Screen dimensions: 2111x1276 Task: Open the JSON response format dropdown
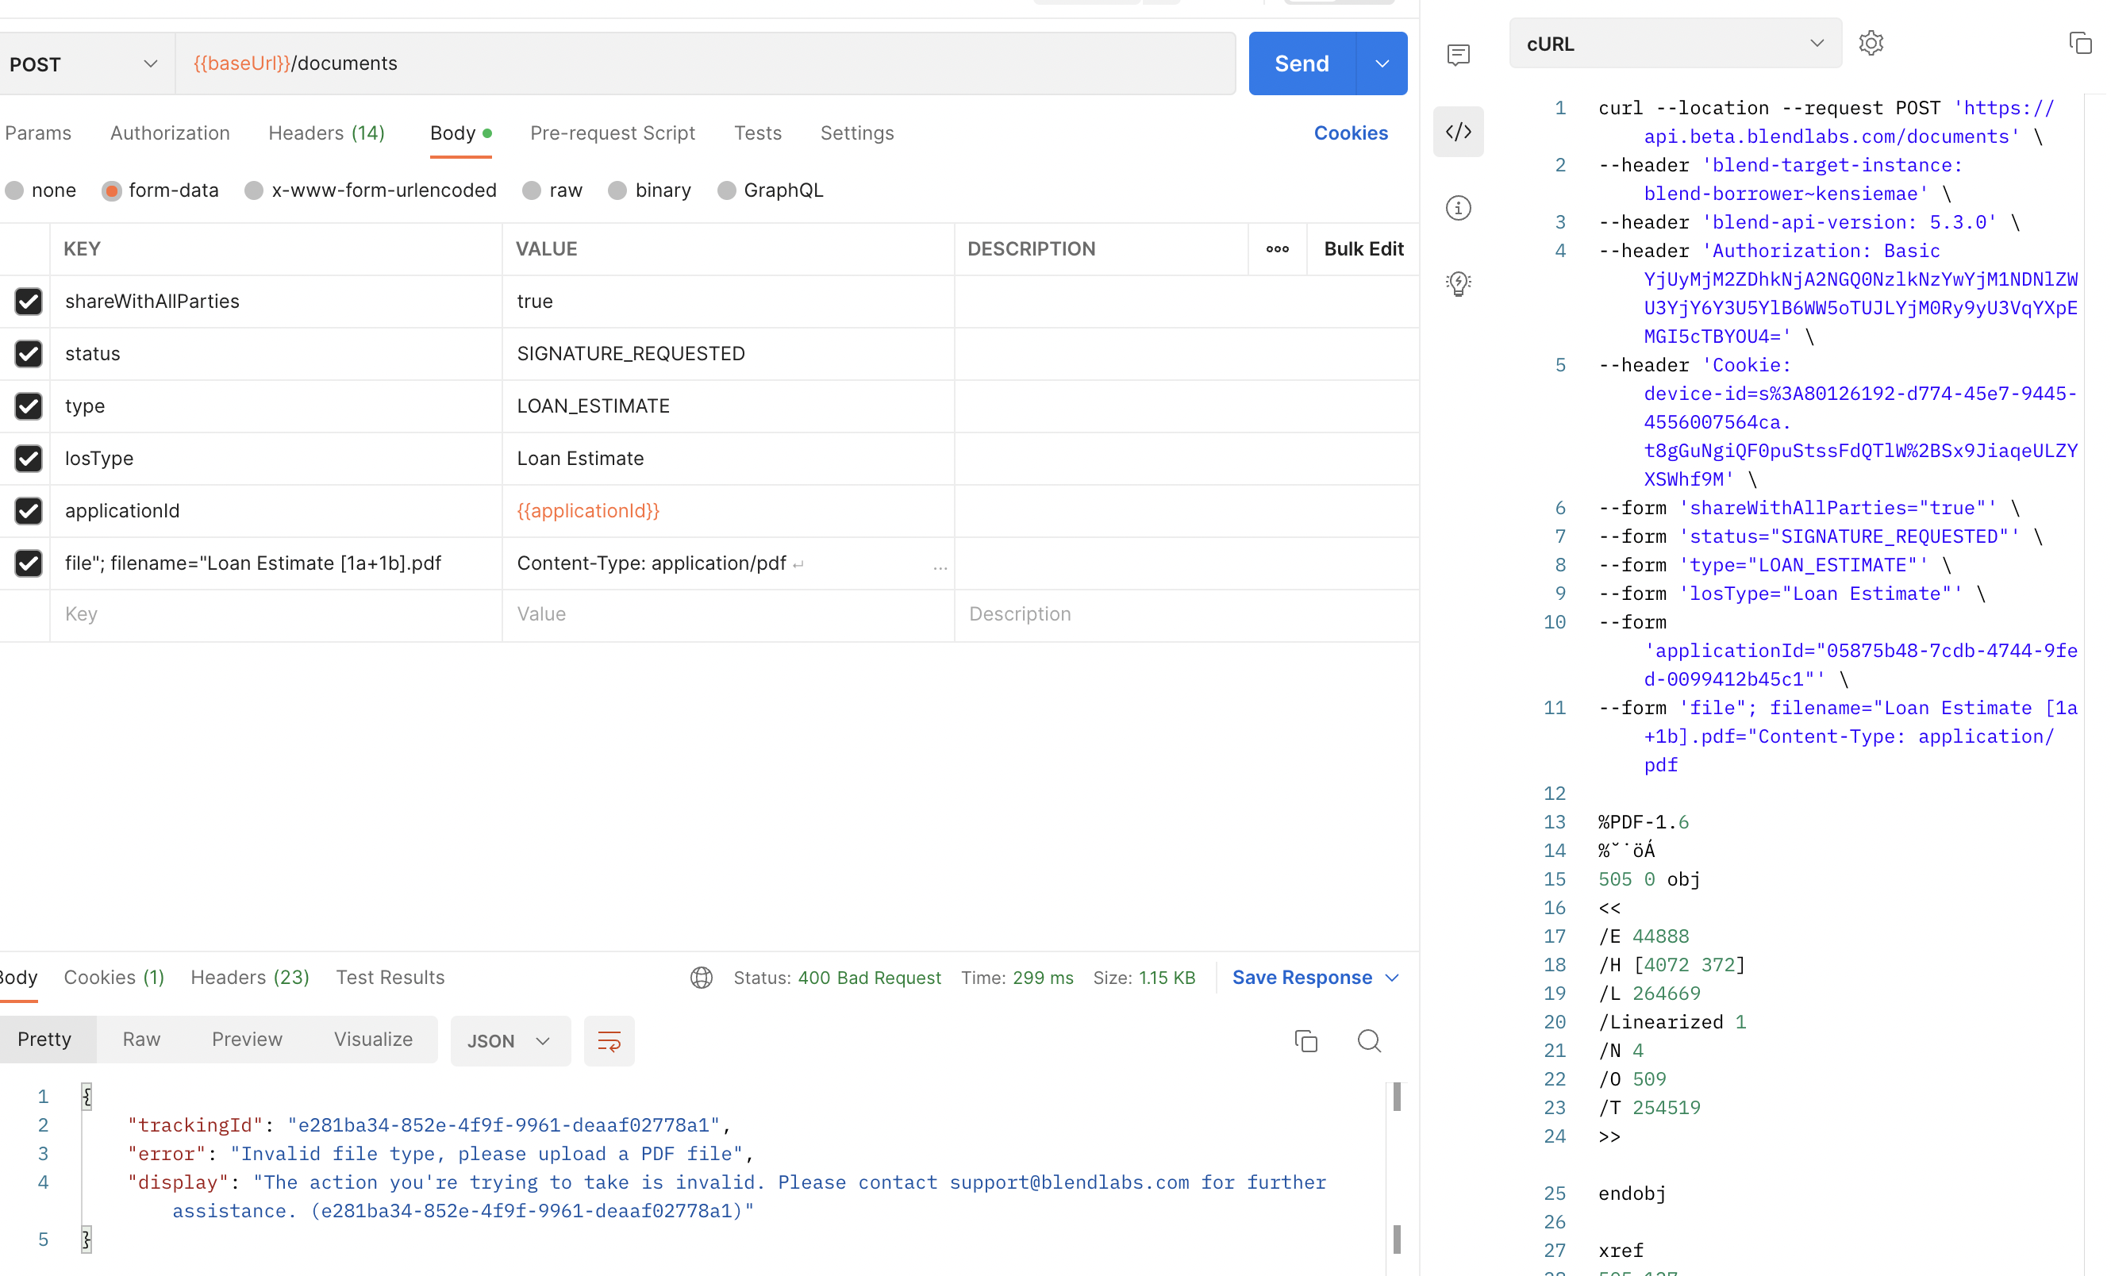pos(509,1040)
